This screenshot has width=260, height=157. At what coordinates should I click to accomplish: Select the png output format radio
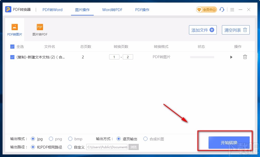pyautogui.click(x=51, y=139)
